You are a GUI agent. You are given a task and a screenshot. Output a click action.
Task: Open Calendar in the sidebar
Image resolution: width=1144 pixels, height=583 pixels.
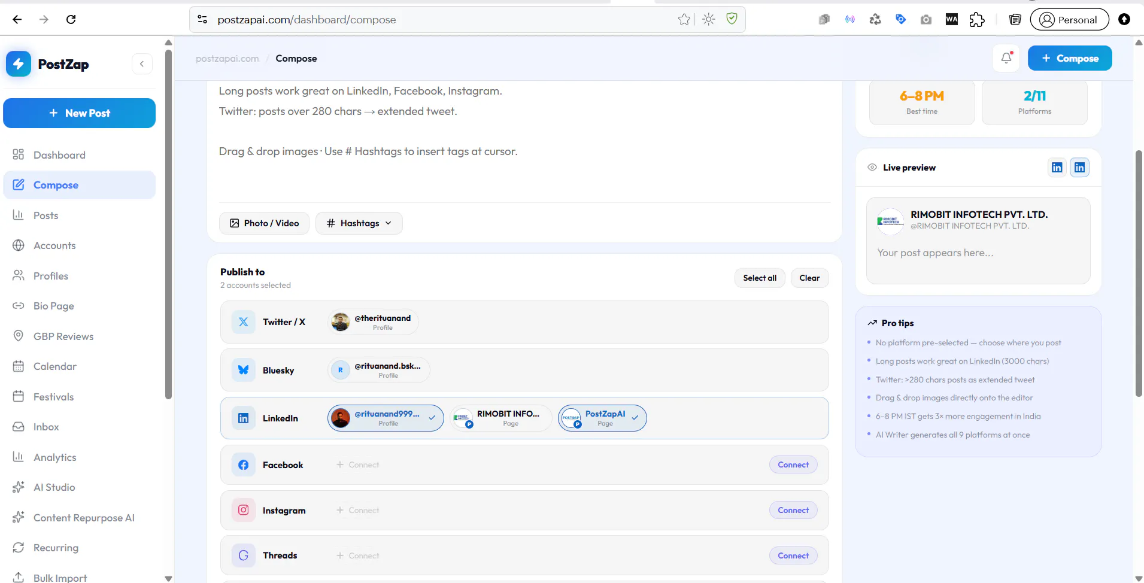click(79, 366)
